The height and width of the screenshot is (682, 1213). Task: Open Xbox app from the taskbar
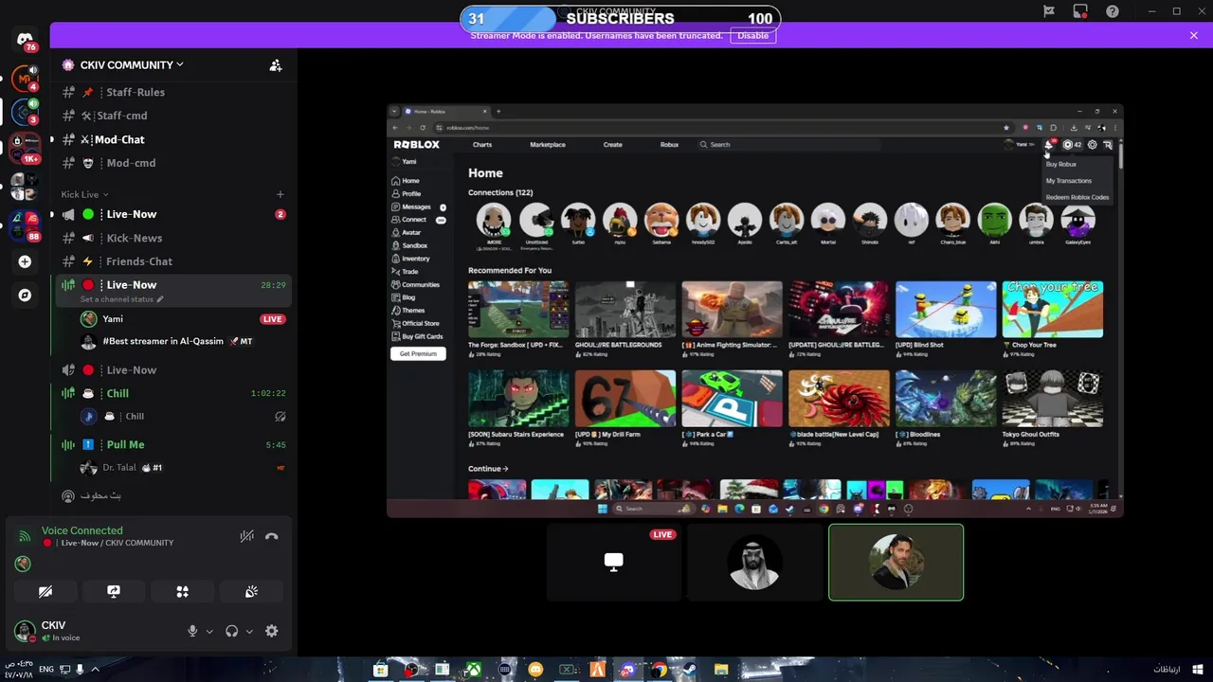click(473, 670)
